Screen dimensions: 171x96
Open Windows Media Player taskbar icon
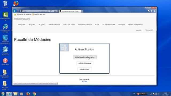pos(22,94)
